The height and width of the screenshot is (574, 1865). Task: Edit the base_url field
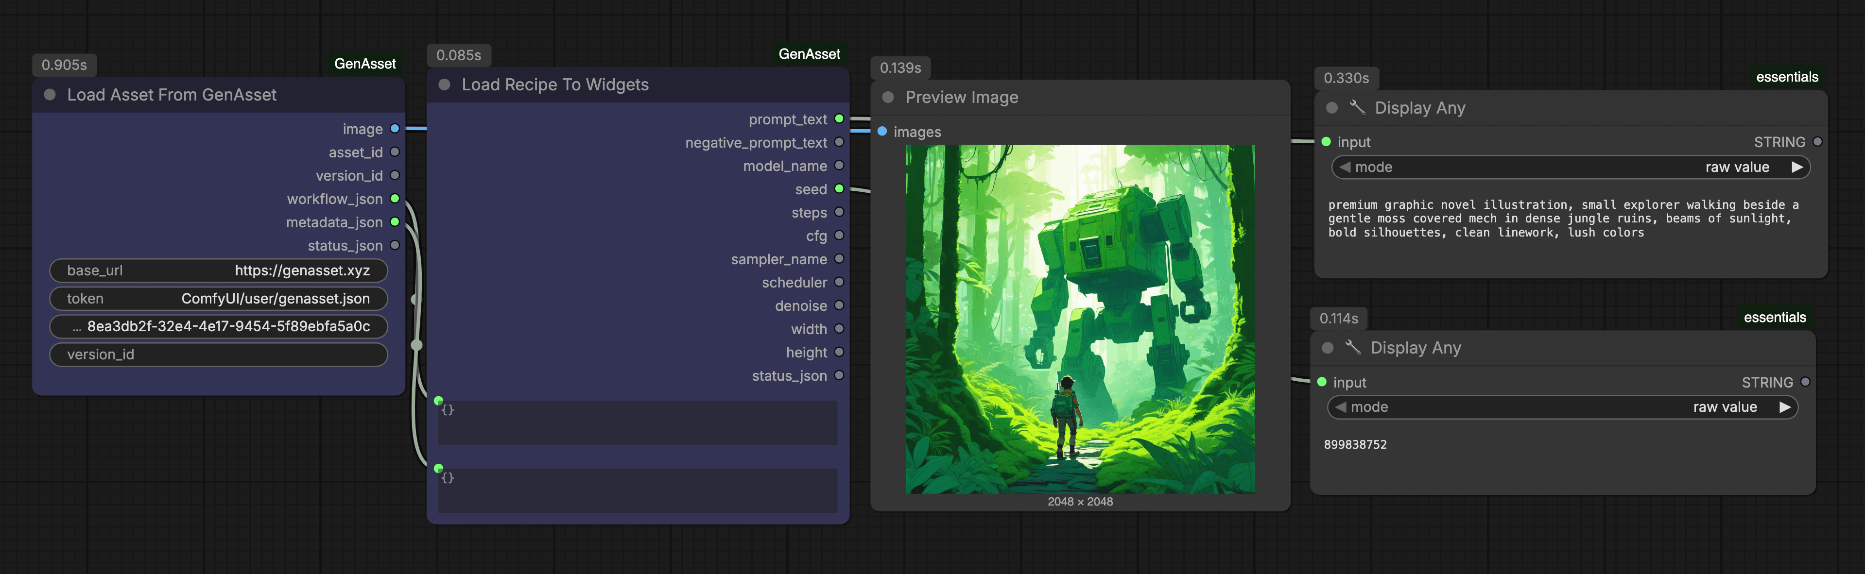point(219,270)
